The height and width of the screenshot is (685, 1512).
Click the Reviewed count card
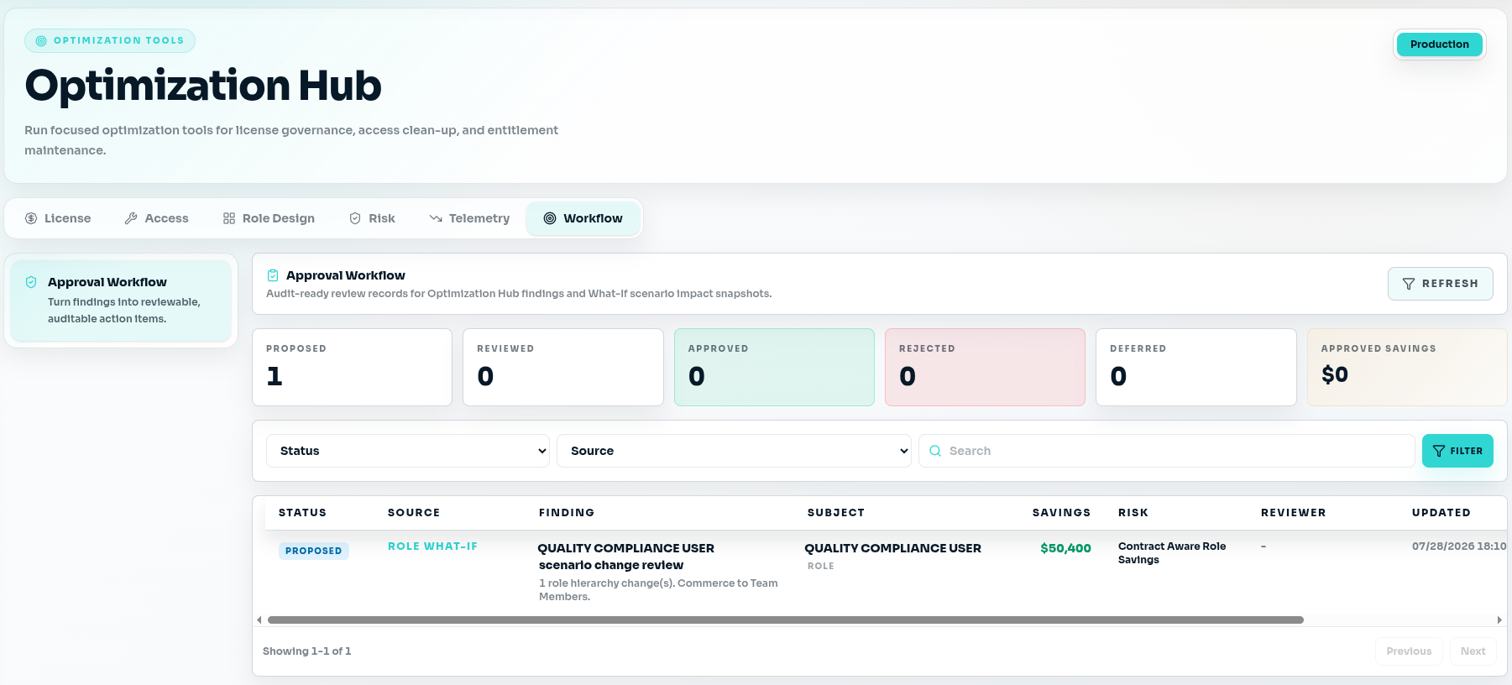pyautogui.click(x=563, y=367)
